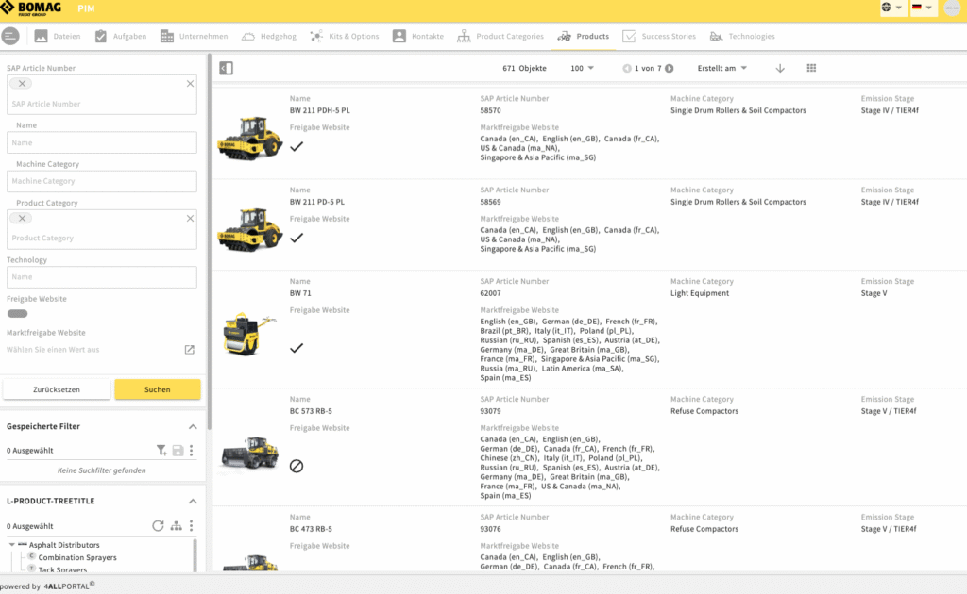Click the Suchen search button

pyautogui.click(x=158, y=389)
